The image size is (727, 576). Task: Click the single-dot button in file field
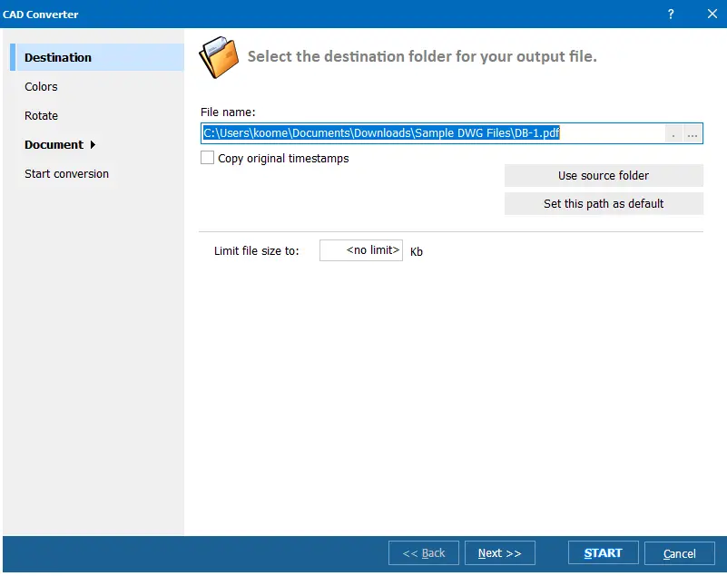673,134
